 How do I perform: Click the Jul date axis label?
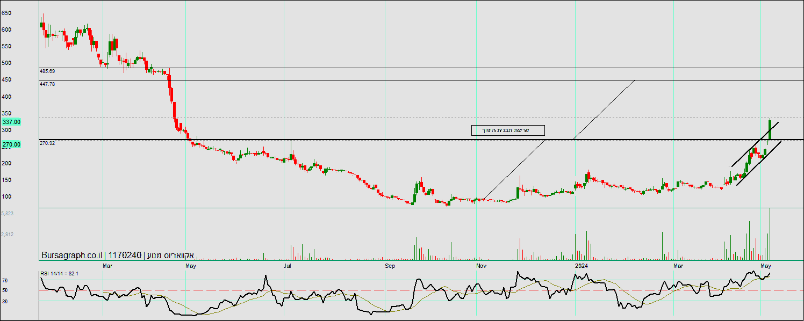(288, 265)
